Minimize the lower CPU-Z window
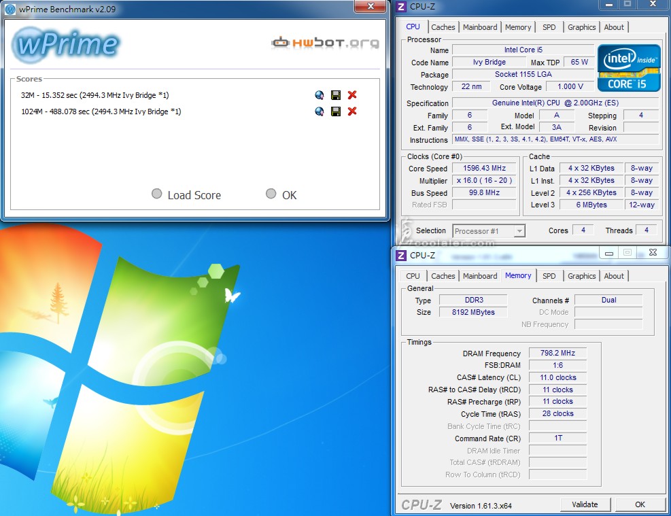Image resolution: width=671 pixels, height=516 pixels. [609, 252]
